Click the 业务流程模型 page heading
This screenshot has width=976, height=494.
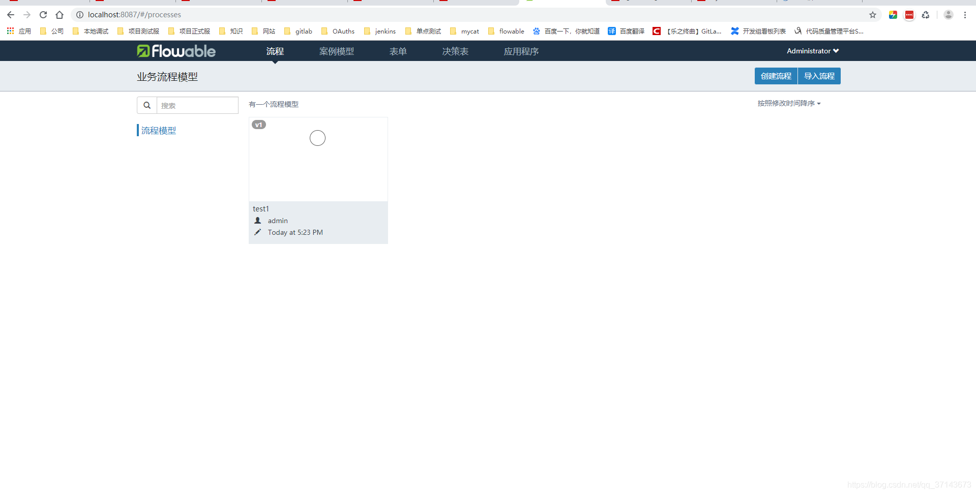click(167, 77)
